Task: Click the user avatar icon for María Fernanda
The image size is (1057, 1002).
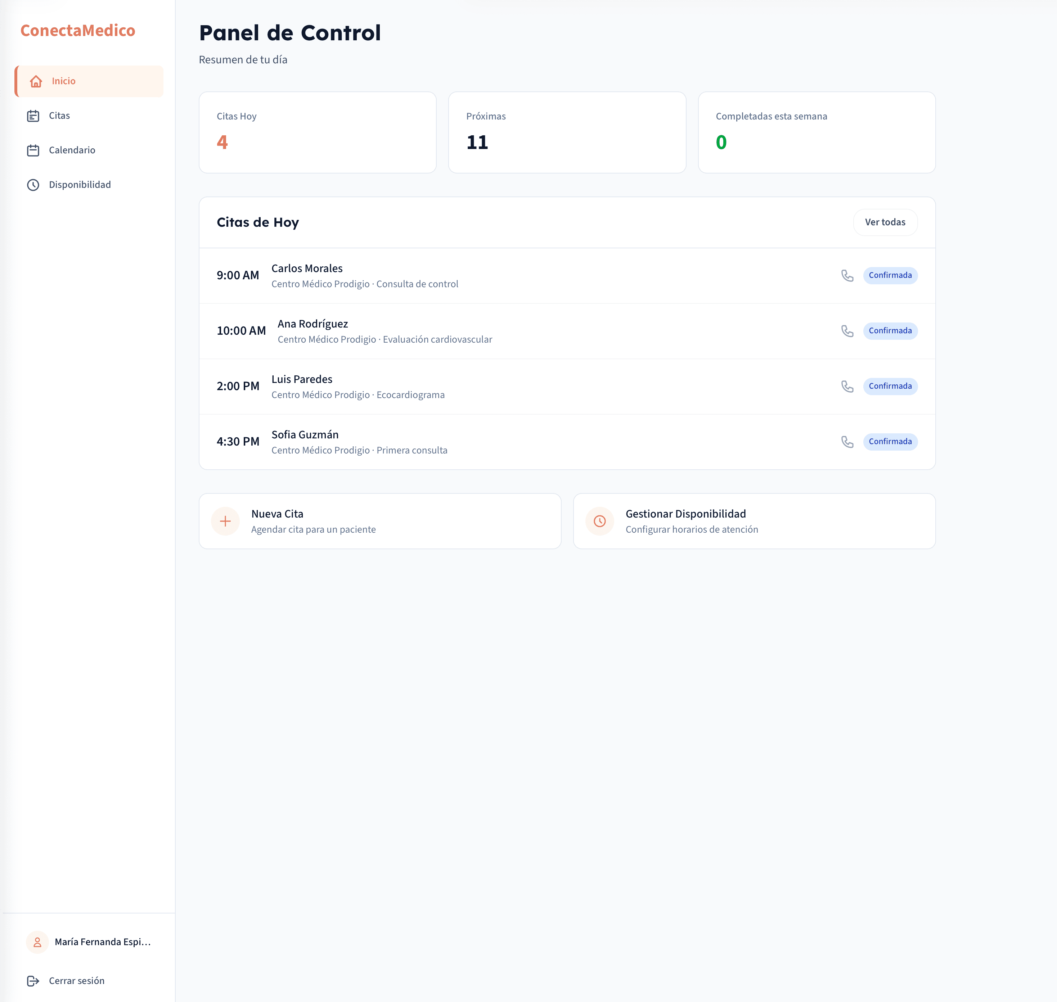Action: (x=37, y=942)
